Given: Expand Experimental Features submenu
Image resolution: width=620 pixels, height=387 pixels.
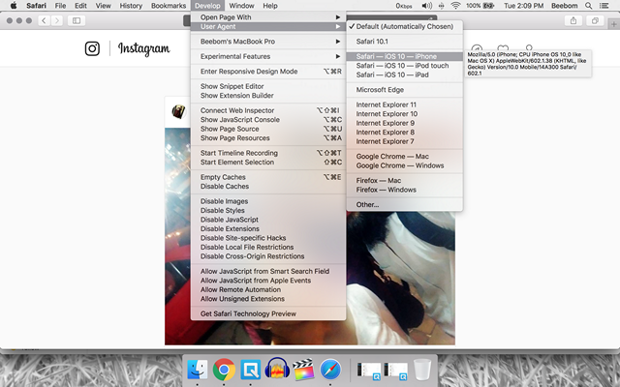Looking at the screenshot, I should [x=268, y=56].
